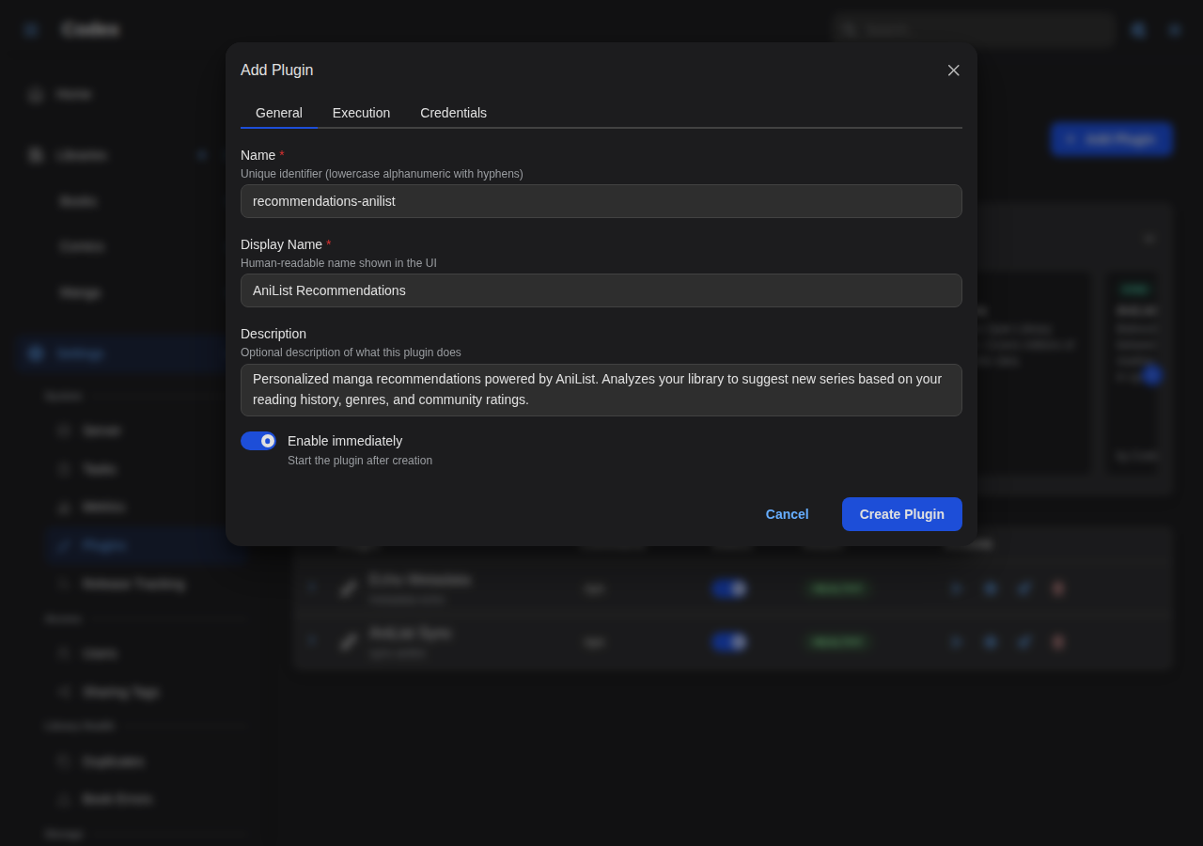Viewport: 1203px width, 846px height.
Task: Click the 'Start the plugin after creation' text
Action: point(360,461)
